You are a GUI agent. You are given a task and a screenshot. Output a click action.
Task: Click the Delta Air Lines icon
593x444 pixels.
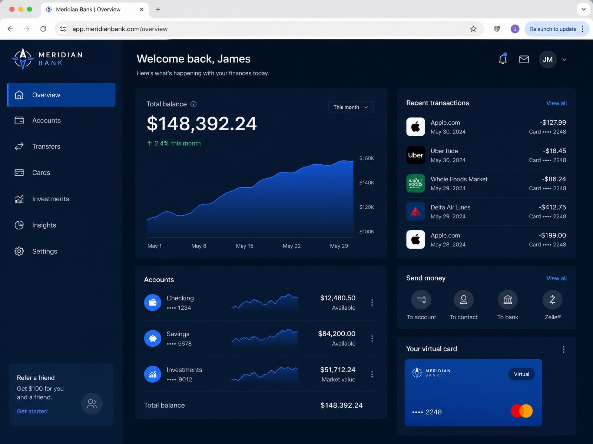(415, 211)
